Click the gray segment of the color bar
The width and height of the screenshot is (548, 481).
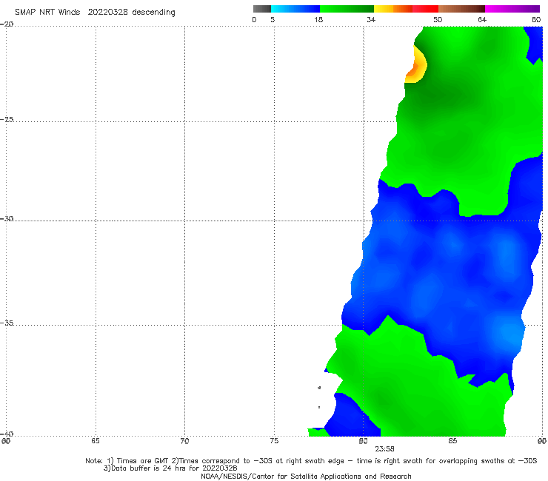point(261,9)
